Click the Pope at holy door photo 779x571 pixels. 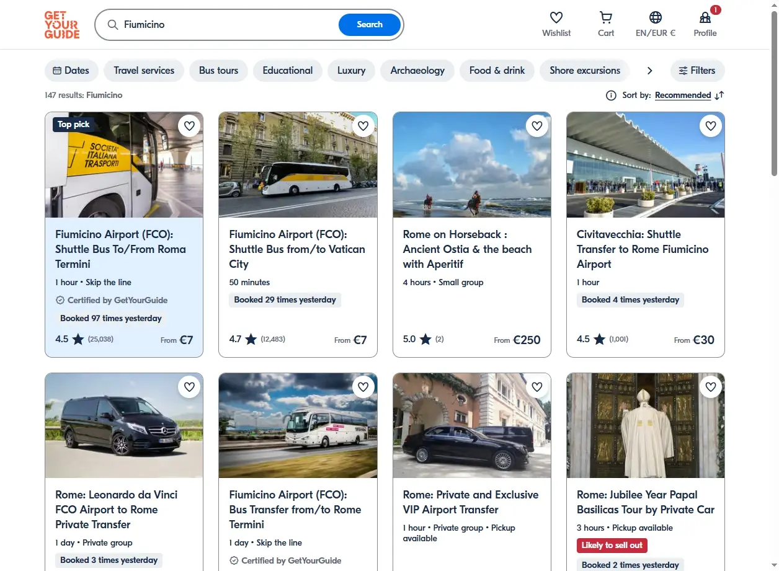pos(646,425)
